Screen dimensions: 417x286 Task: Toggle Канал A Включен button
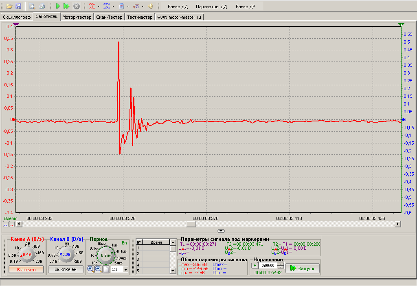[x=26, y=269]
